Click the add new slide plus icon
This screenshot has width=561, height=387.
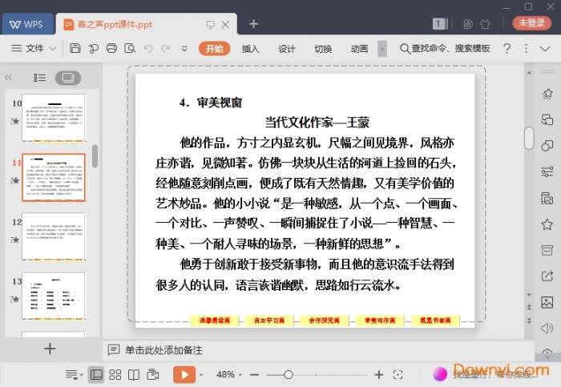click(50, 349)
